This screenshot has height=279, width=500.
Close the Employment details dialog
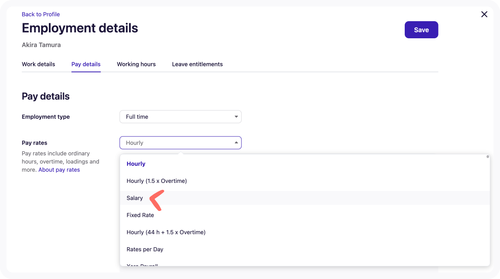[484, 14]
